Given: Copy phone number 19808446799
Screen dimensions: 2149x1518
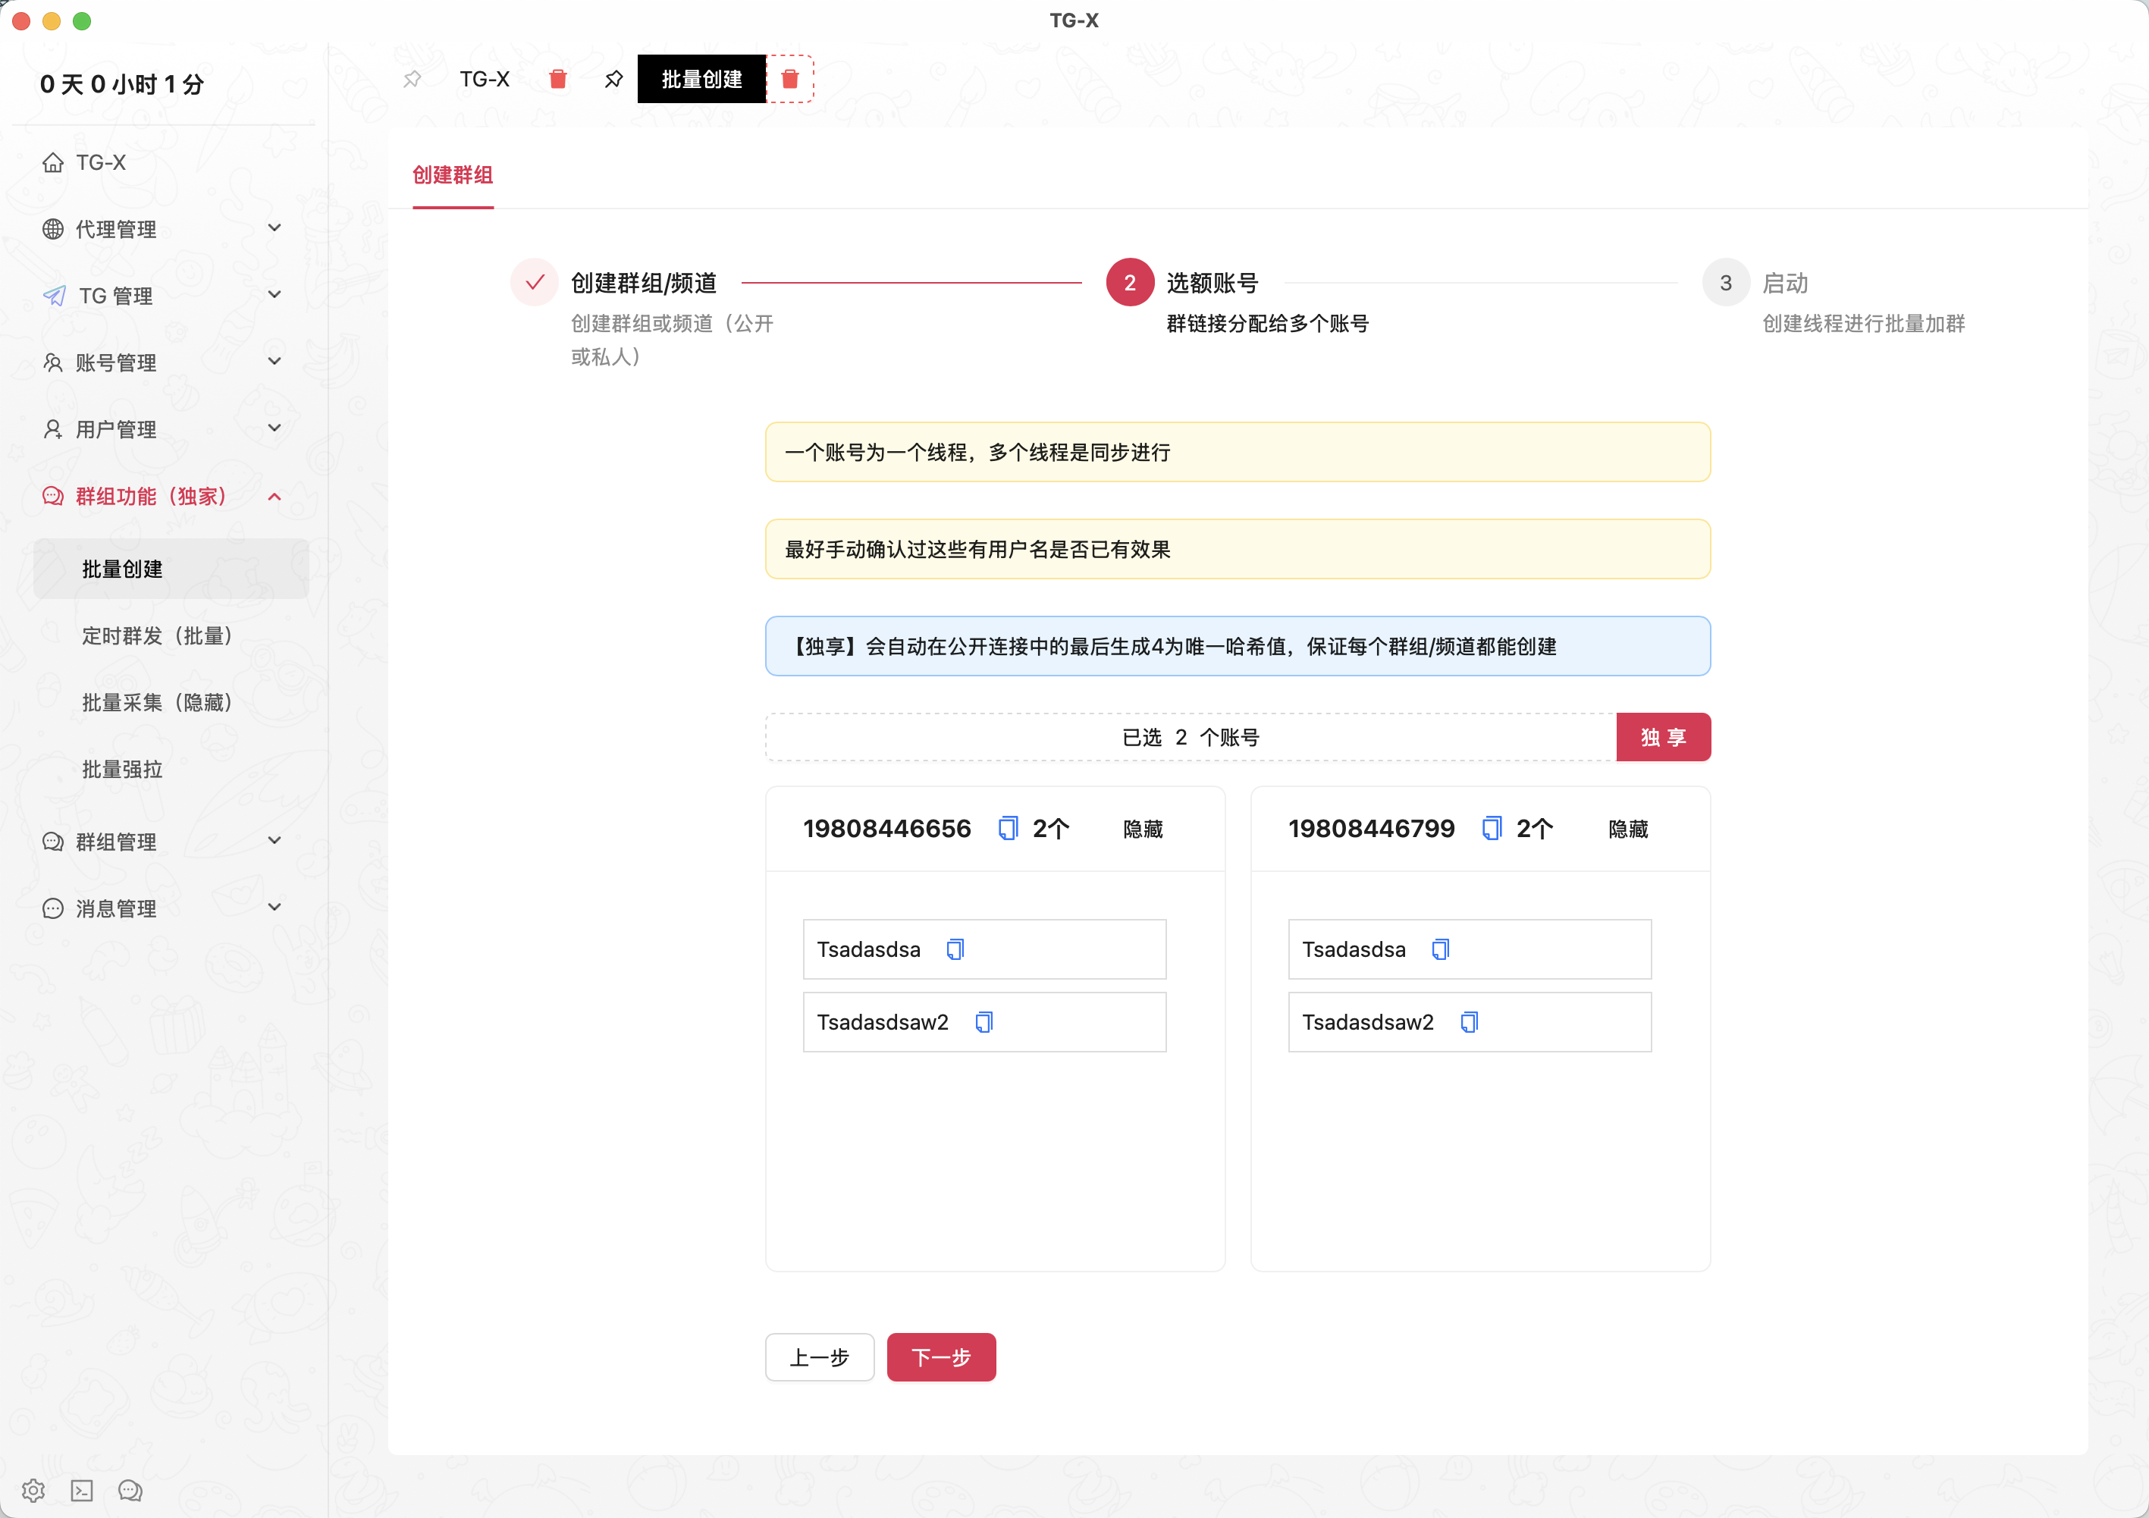Looking at the screenshot, I should (x=1491, y=828).
